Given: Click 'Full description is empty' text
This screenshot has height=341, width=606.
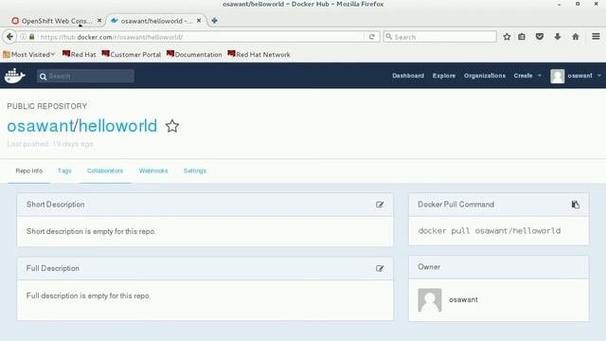Looking at the screenshot, I should (88, 296).
